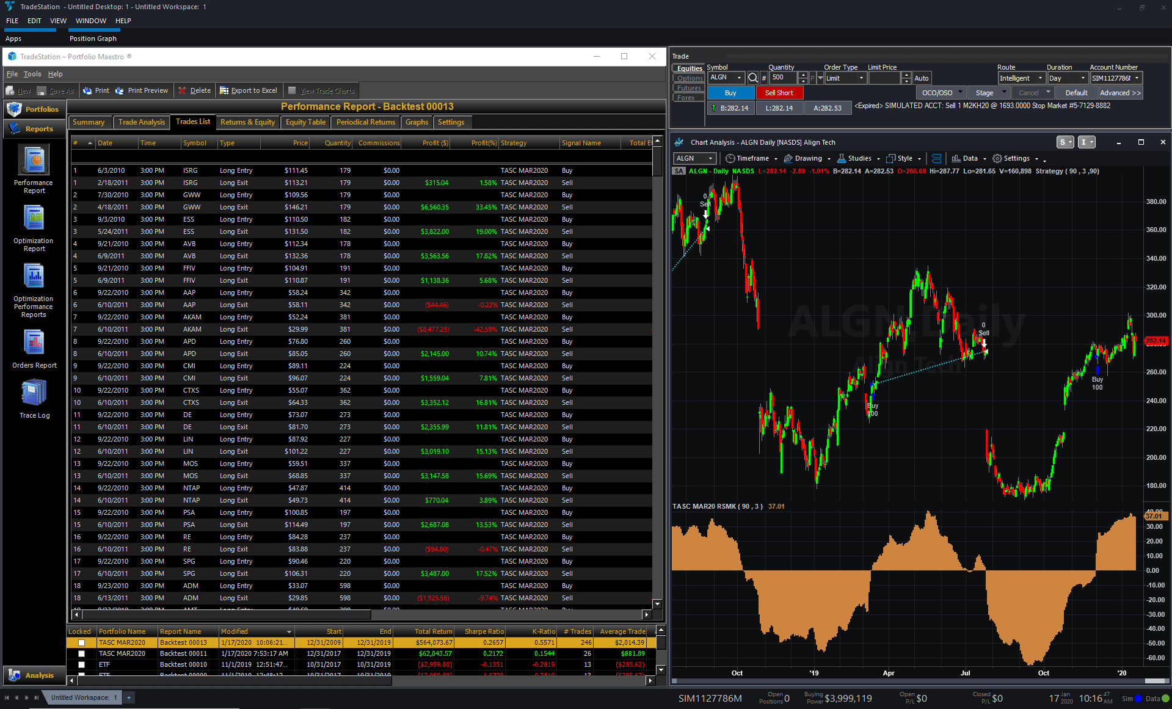Image resolution: width=1172 pixels, height=709 pixels.
Task: Click the blue Buy button
Action: point(730,93)
